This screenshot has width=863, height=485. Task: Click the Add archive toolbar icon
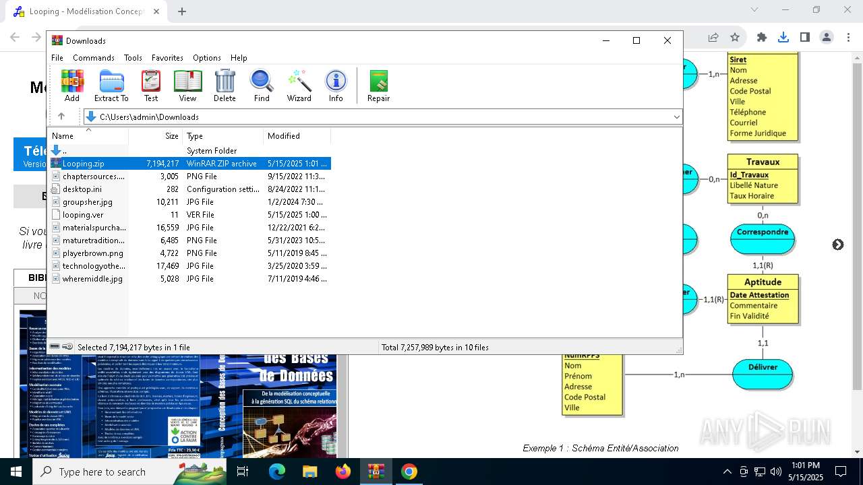[x=72, y=86]
